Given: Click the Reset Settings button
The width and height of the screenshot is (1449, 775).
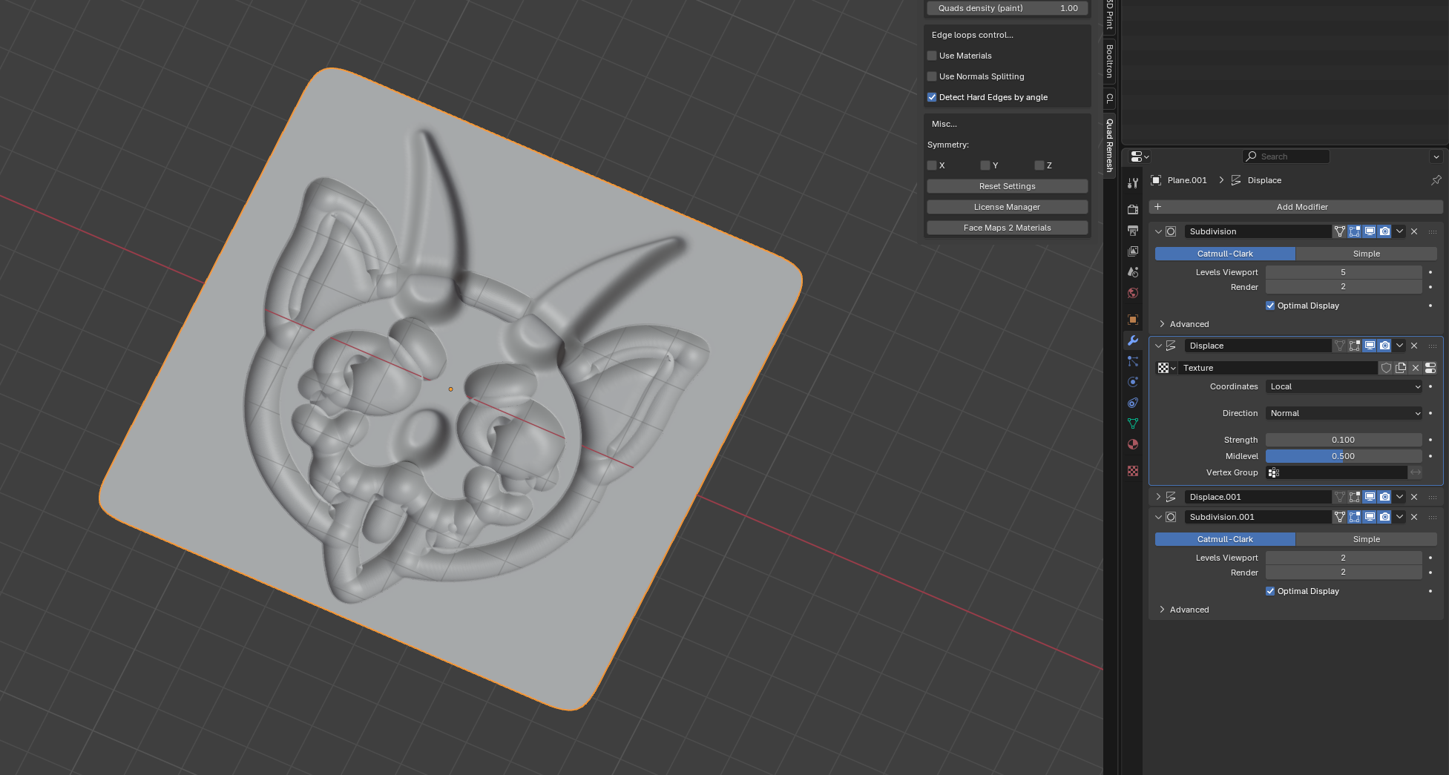Looking at the screenshot, I should (x=1007, y=186).
